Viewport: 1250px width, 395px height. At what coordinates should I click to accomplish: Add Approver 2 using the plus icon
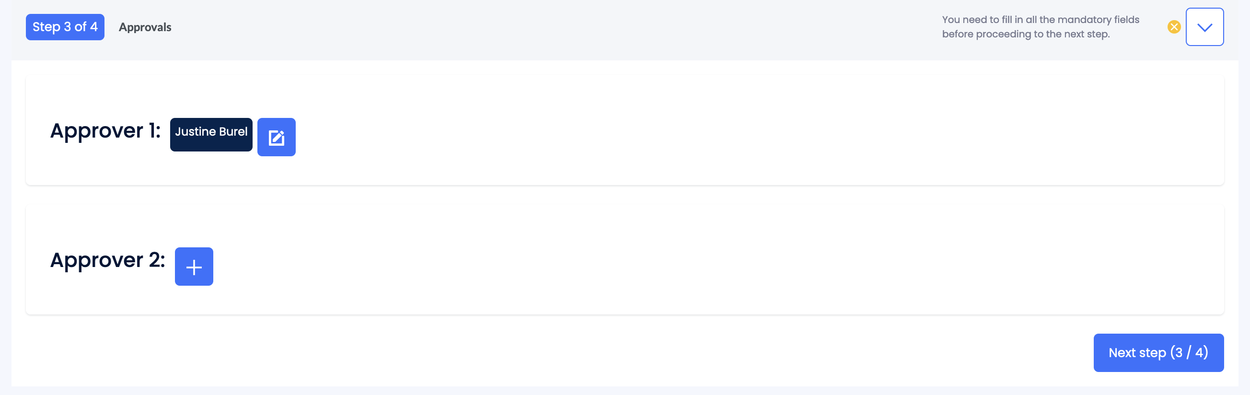coord(194,267)
